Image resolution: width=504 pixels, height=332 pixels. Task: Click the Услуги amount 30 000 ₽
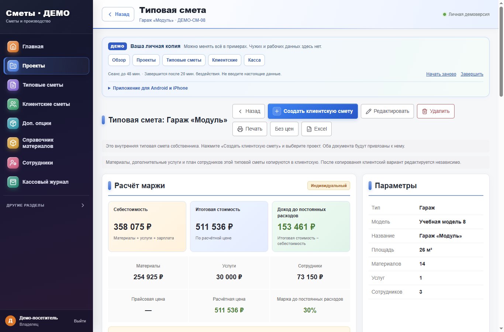coord(229,277)
